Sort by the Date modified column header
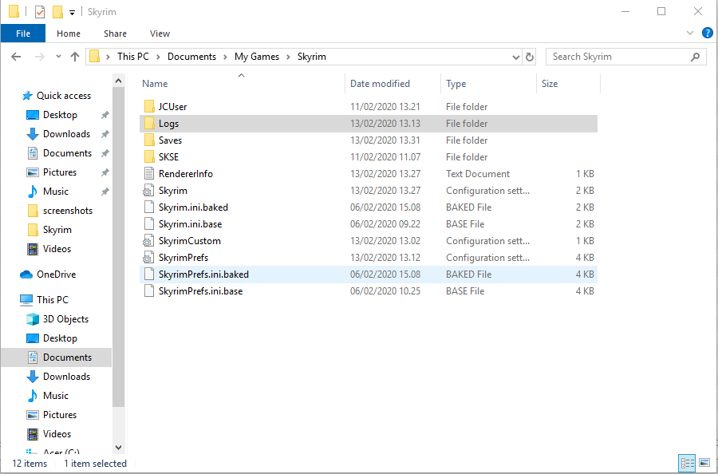718x474 pixels. pyautogui.click(x=380, y=84)
